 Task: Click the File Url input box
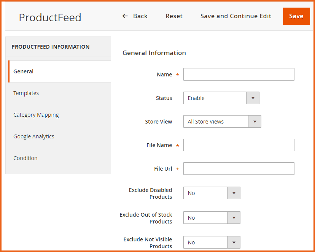click(x=239, y=169)
